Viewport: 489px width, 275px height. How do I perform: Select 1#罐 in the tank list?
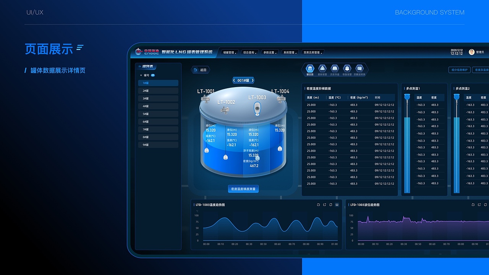pyautogui.click(x=158, y=83)
